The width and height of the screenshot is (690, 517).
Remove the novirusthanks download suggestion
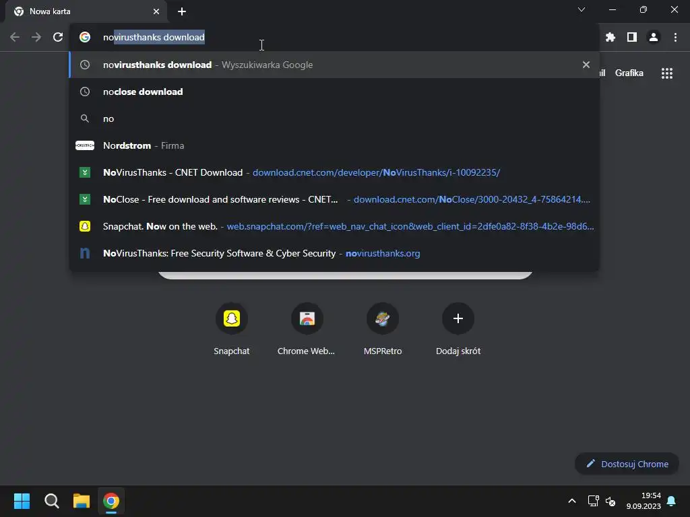tap(586, 65)
